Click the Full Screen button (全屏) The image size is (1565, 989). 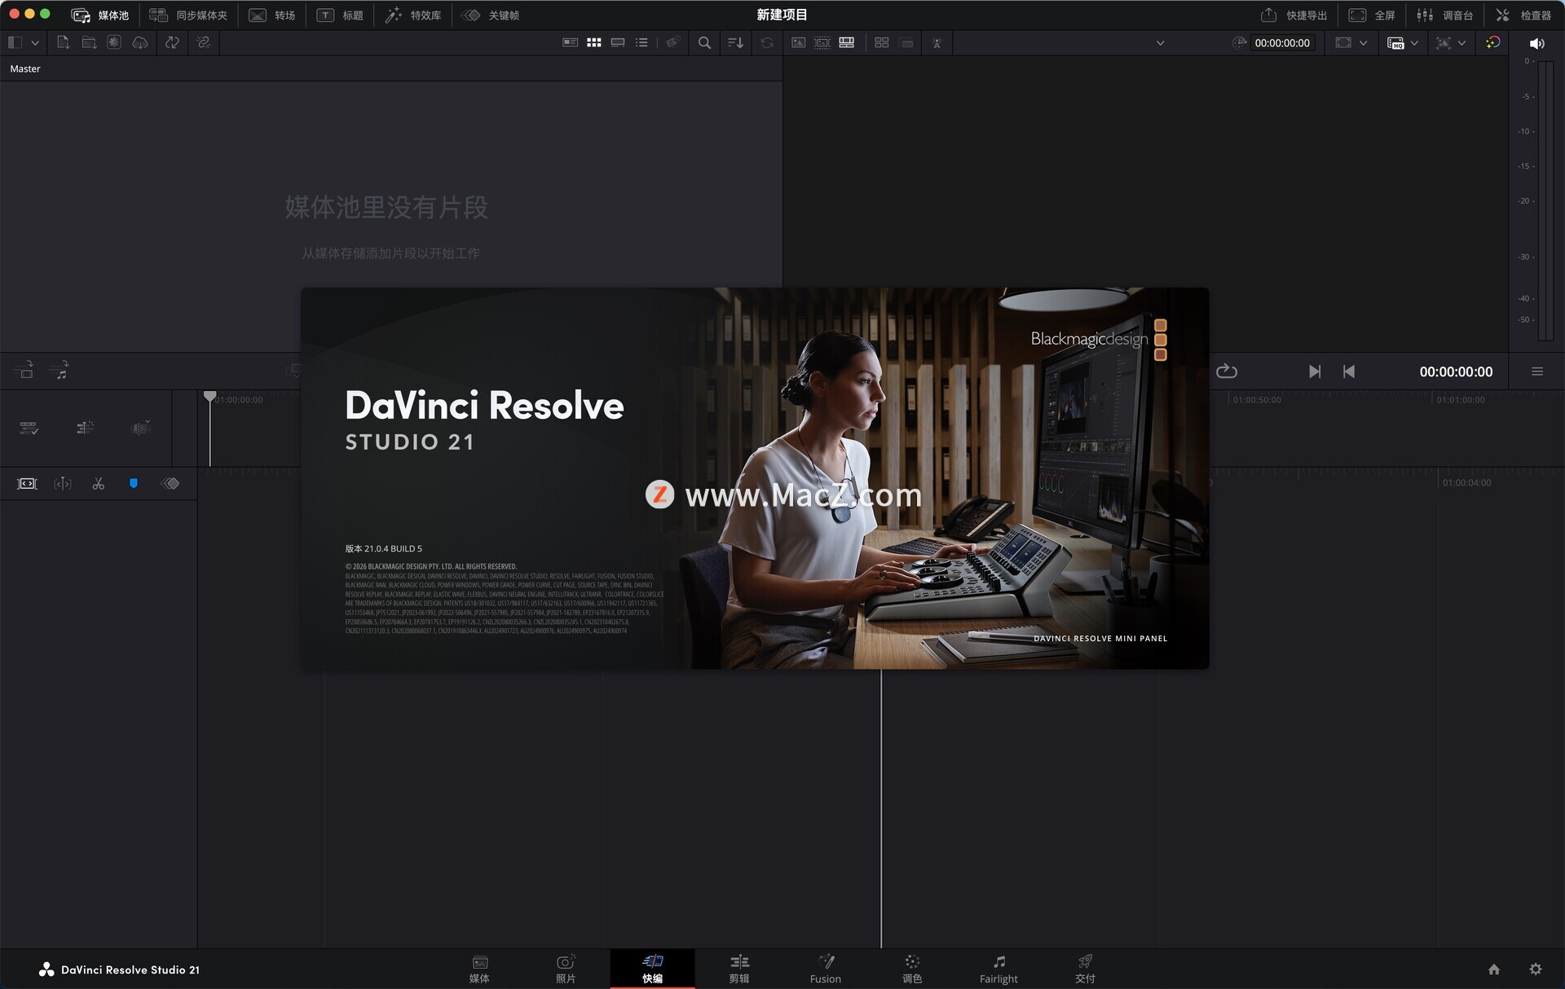(1372, 15)
